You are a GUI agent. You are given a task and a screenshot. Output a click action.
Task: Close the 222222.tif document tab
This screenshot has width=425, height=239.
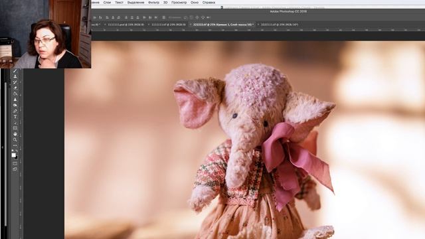click(191, 25)
